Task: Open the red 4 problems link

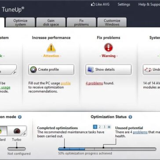Action: click(x=95, y=84)
